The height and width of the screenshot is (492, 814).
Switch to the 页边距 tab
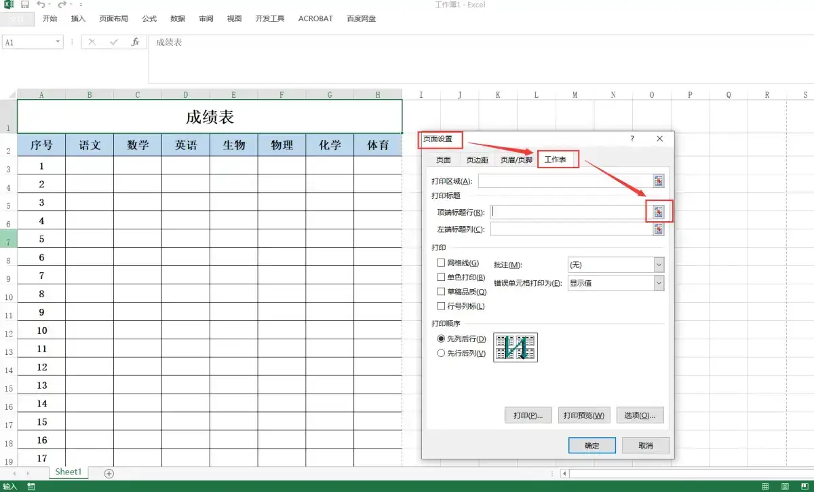477,159
